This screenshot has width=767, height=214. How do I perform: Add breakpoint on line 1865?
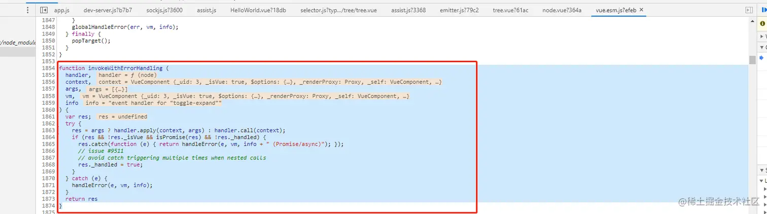[49, 144]
